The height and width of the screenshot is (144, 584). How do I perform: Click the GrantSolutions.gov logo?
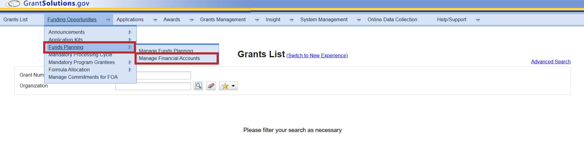click(x=48, y=4)
